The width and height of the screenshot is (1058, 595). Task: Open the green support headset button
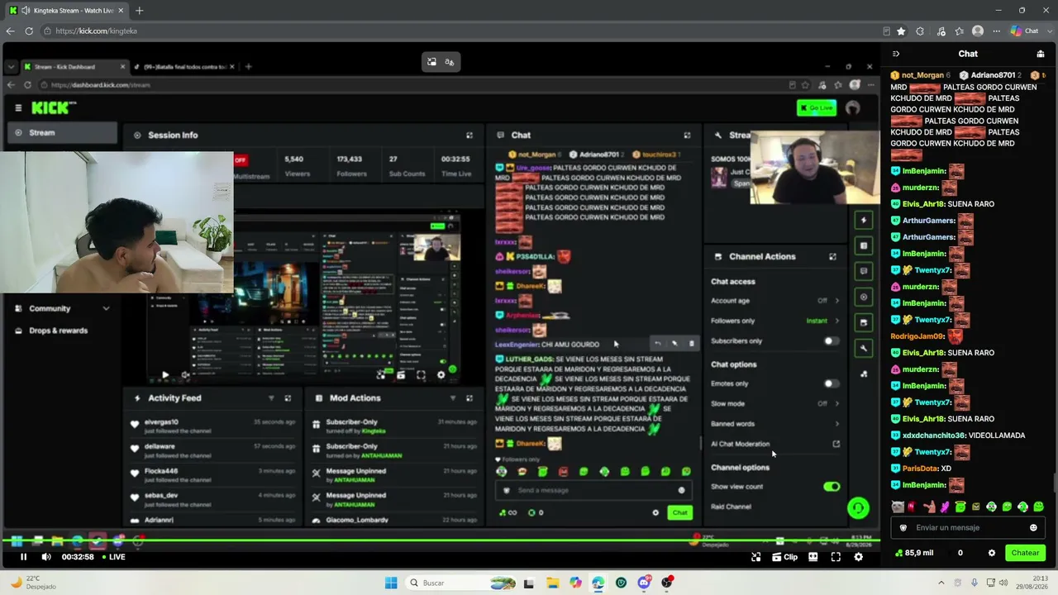[x=858, y=508]
